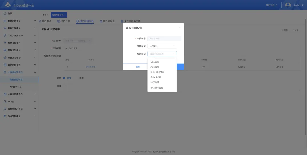Select the 启用 status radio button
Image resolution: width=307 pixels, height=155 pixels.
tap(64, 78)
